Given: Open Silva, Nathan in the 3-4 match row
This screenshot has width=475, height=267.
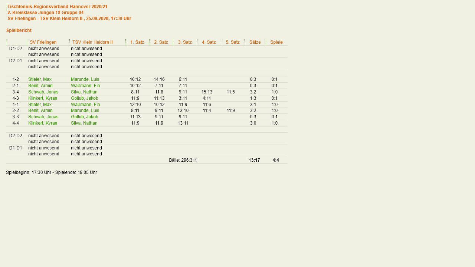Looking at the screenshot, I should tap(84, 92).
